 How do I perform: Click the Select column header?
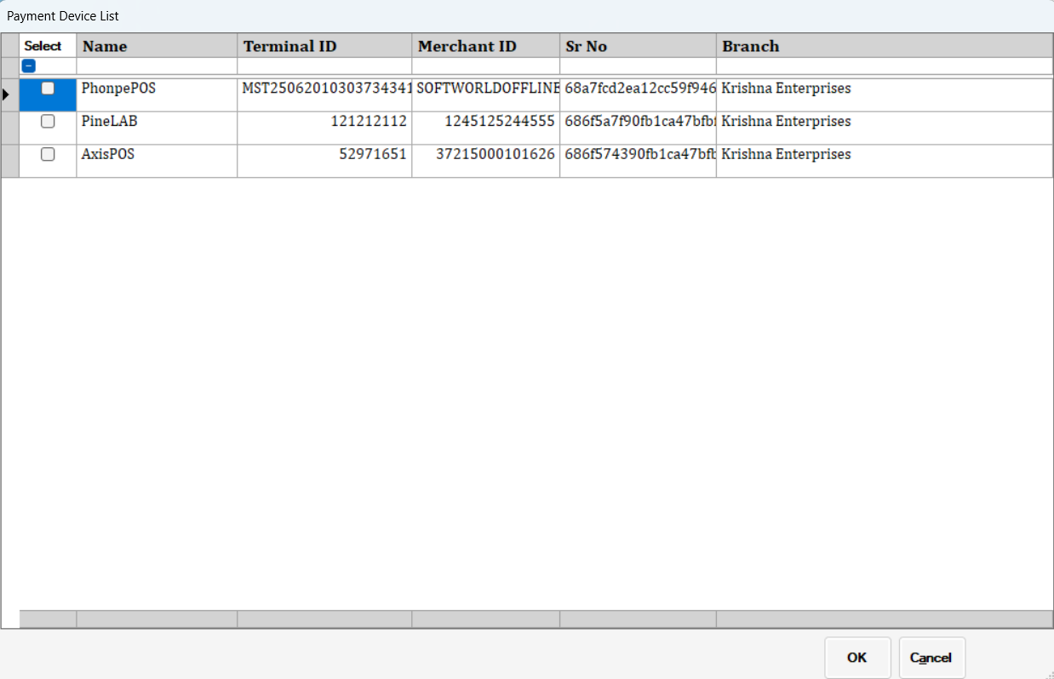[48, 46]
